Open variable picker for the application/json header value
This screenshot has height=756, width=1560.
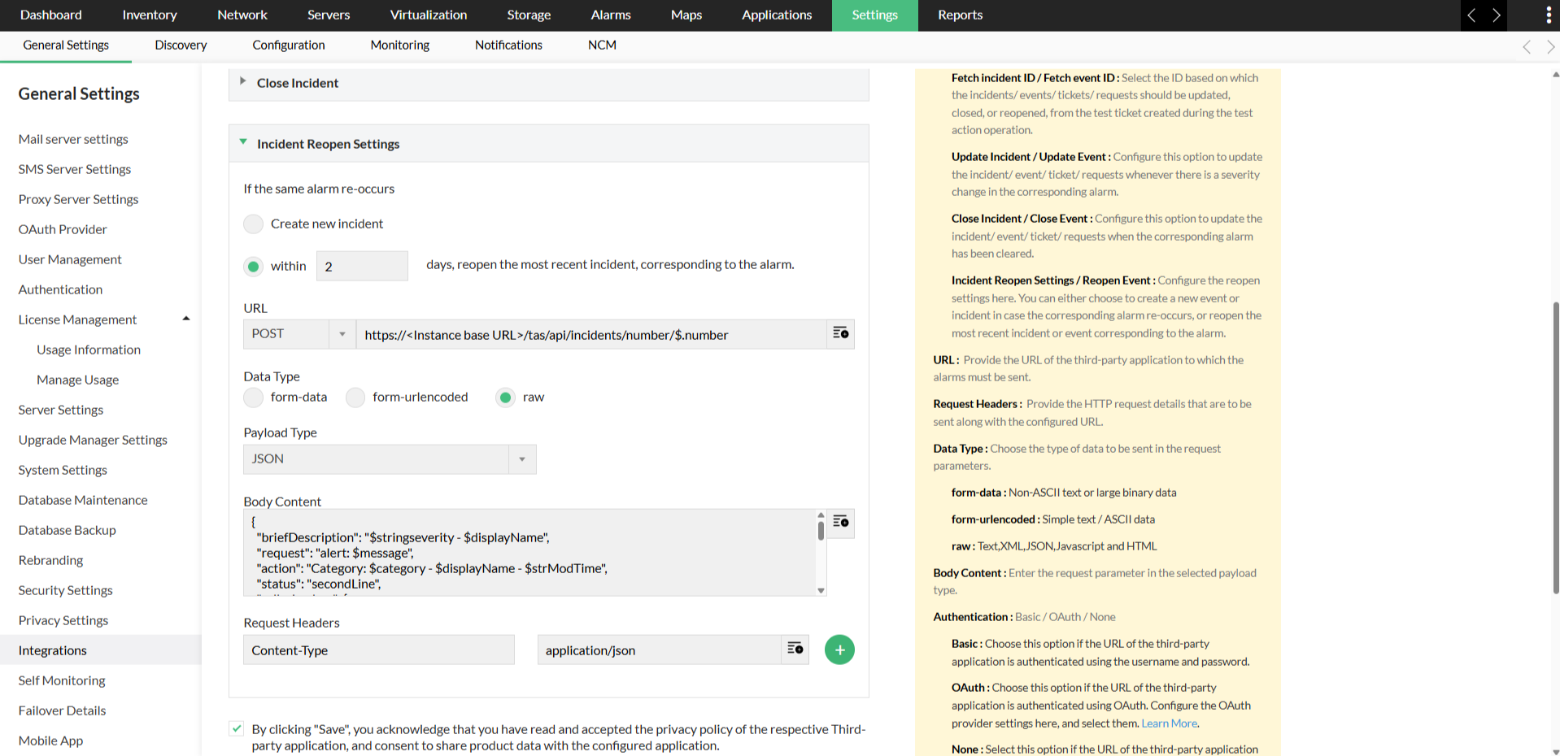(x=794, y=650)
